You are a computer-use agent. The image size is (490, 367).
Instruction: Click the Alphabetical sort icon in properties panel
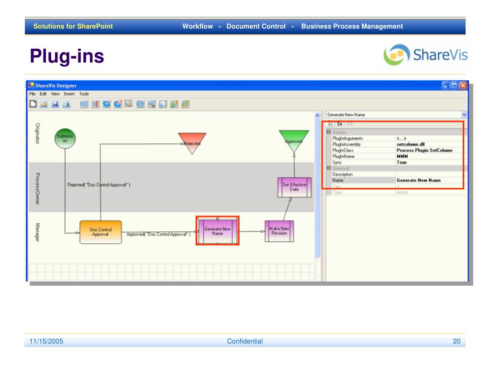[x=339, y=124]
